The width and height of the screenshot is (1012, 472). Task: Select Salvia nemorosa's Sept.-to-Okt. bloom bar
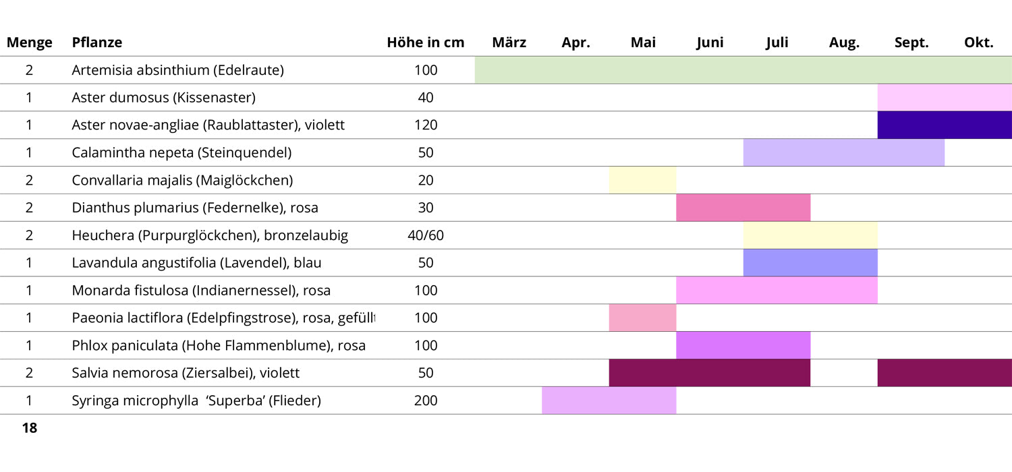pyautogui.click(x=945, y=373)
